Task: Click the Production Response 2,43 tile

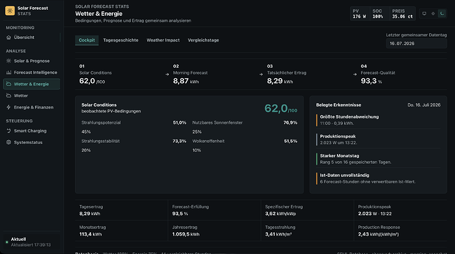Action: point(400,231)
